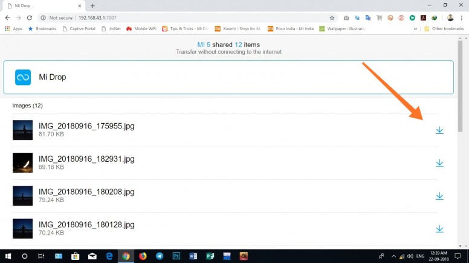Download IMG_20180916_180208.jpg using its arrow icon
Image resolution: width=469 pixels, height=263 pixels.
click(439, 196)
